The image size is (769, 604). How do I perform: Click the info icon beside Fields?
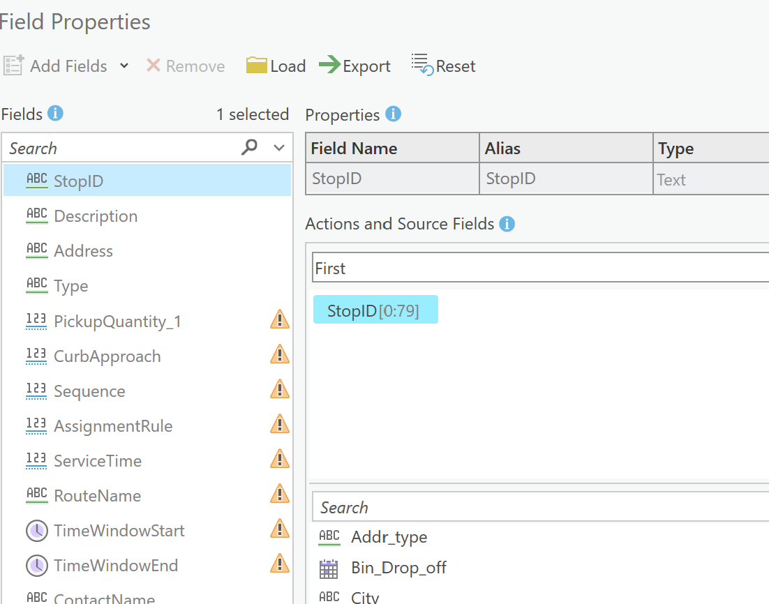coord(56,114)
